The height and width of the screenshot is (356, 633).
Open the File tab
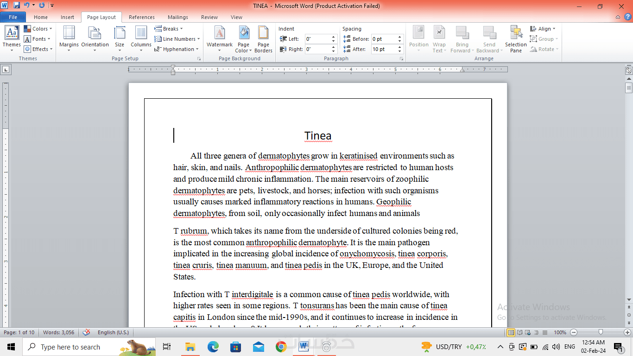point(13,17)
